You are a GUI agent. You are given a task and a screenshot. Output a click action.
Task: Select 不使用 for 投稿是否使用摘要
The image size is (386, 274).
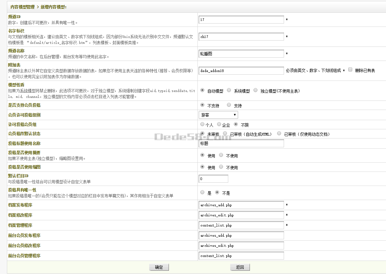coord(221,155)
